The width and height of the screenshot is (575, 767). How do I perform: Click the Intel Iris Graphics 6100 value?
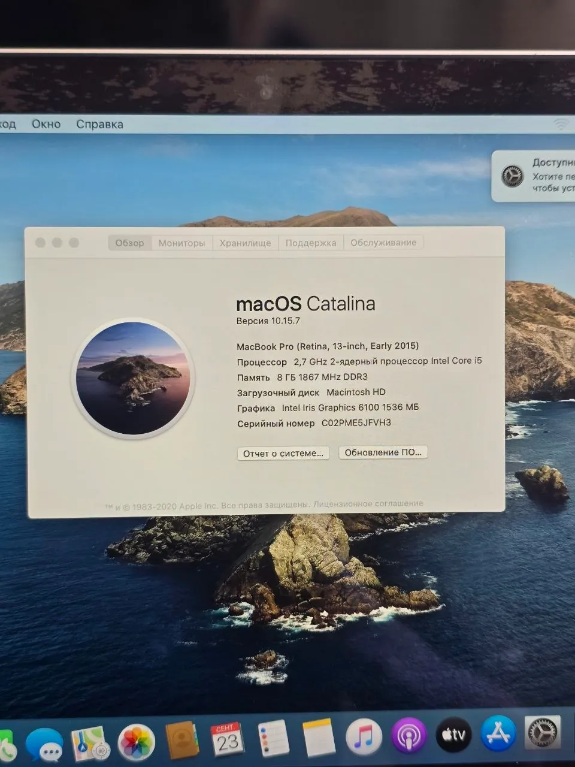(350, 407)
